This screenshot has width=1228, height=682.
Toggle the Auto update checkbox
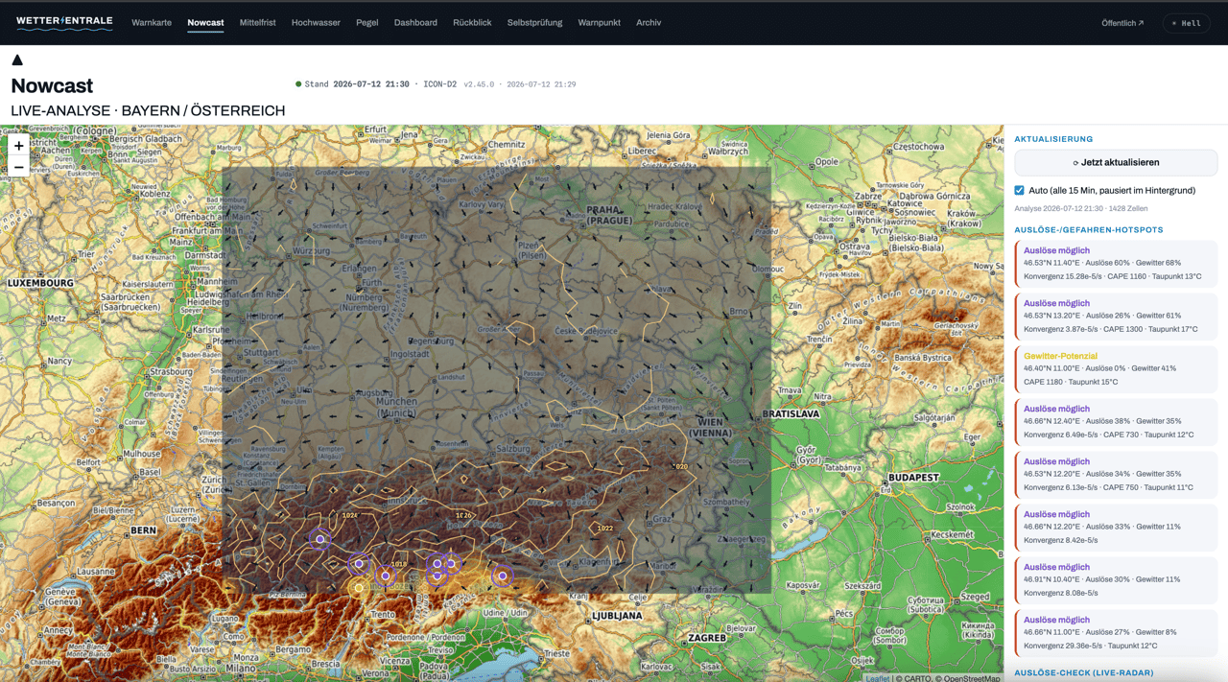(x=1019, y=190)
